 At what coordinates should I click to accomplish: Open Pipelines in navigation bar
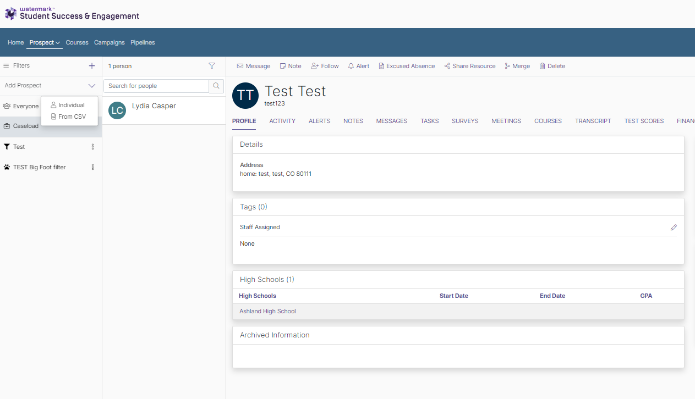(143, 42)
